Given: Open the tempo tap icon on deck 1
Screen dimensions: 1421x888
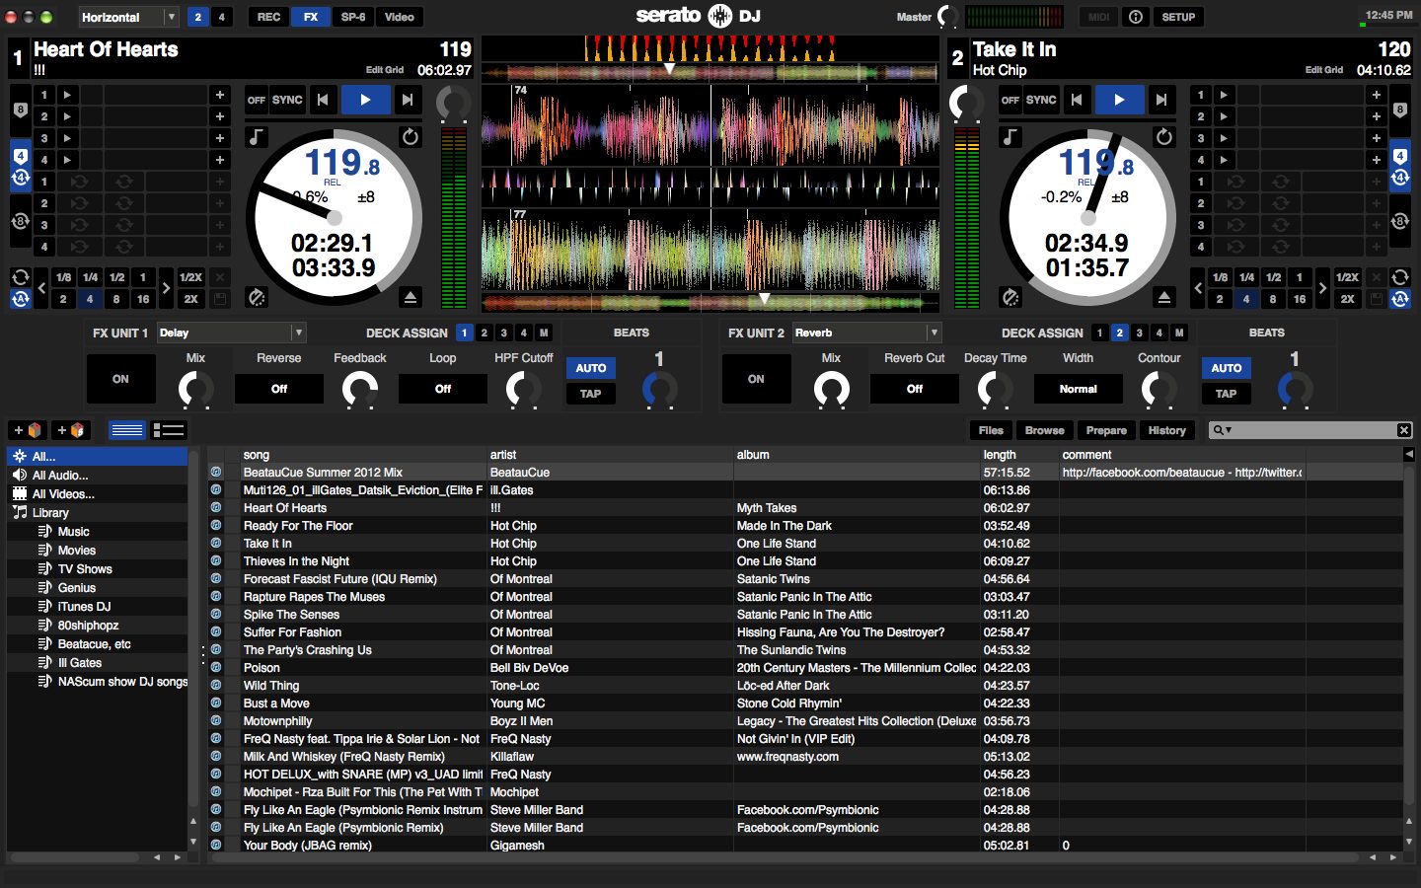Looking at the screenshot, I should coord(257,297).
